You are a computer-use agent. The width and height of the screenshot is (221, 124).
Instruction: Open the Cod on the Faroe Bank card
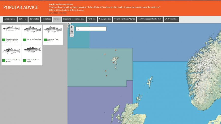(32, 34)
